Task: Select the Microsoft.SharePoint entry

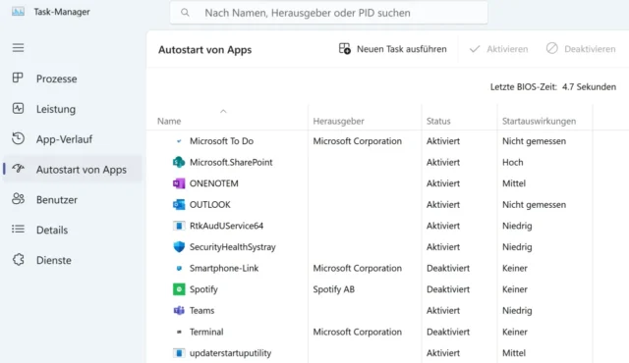Action: click(231, 162)
